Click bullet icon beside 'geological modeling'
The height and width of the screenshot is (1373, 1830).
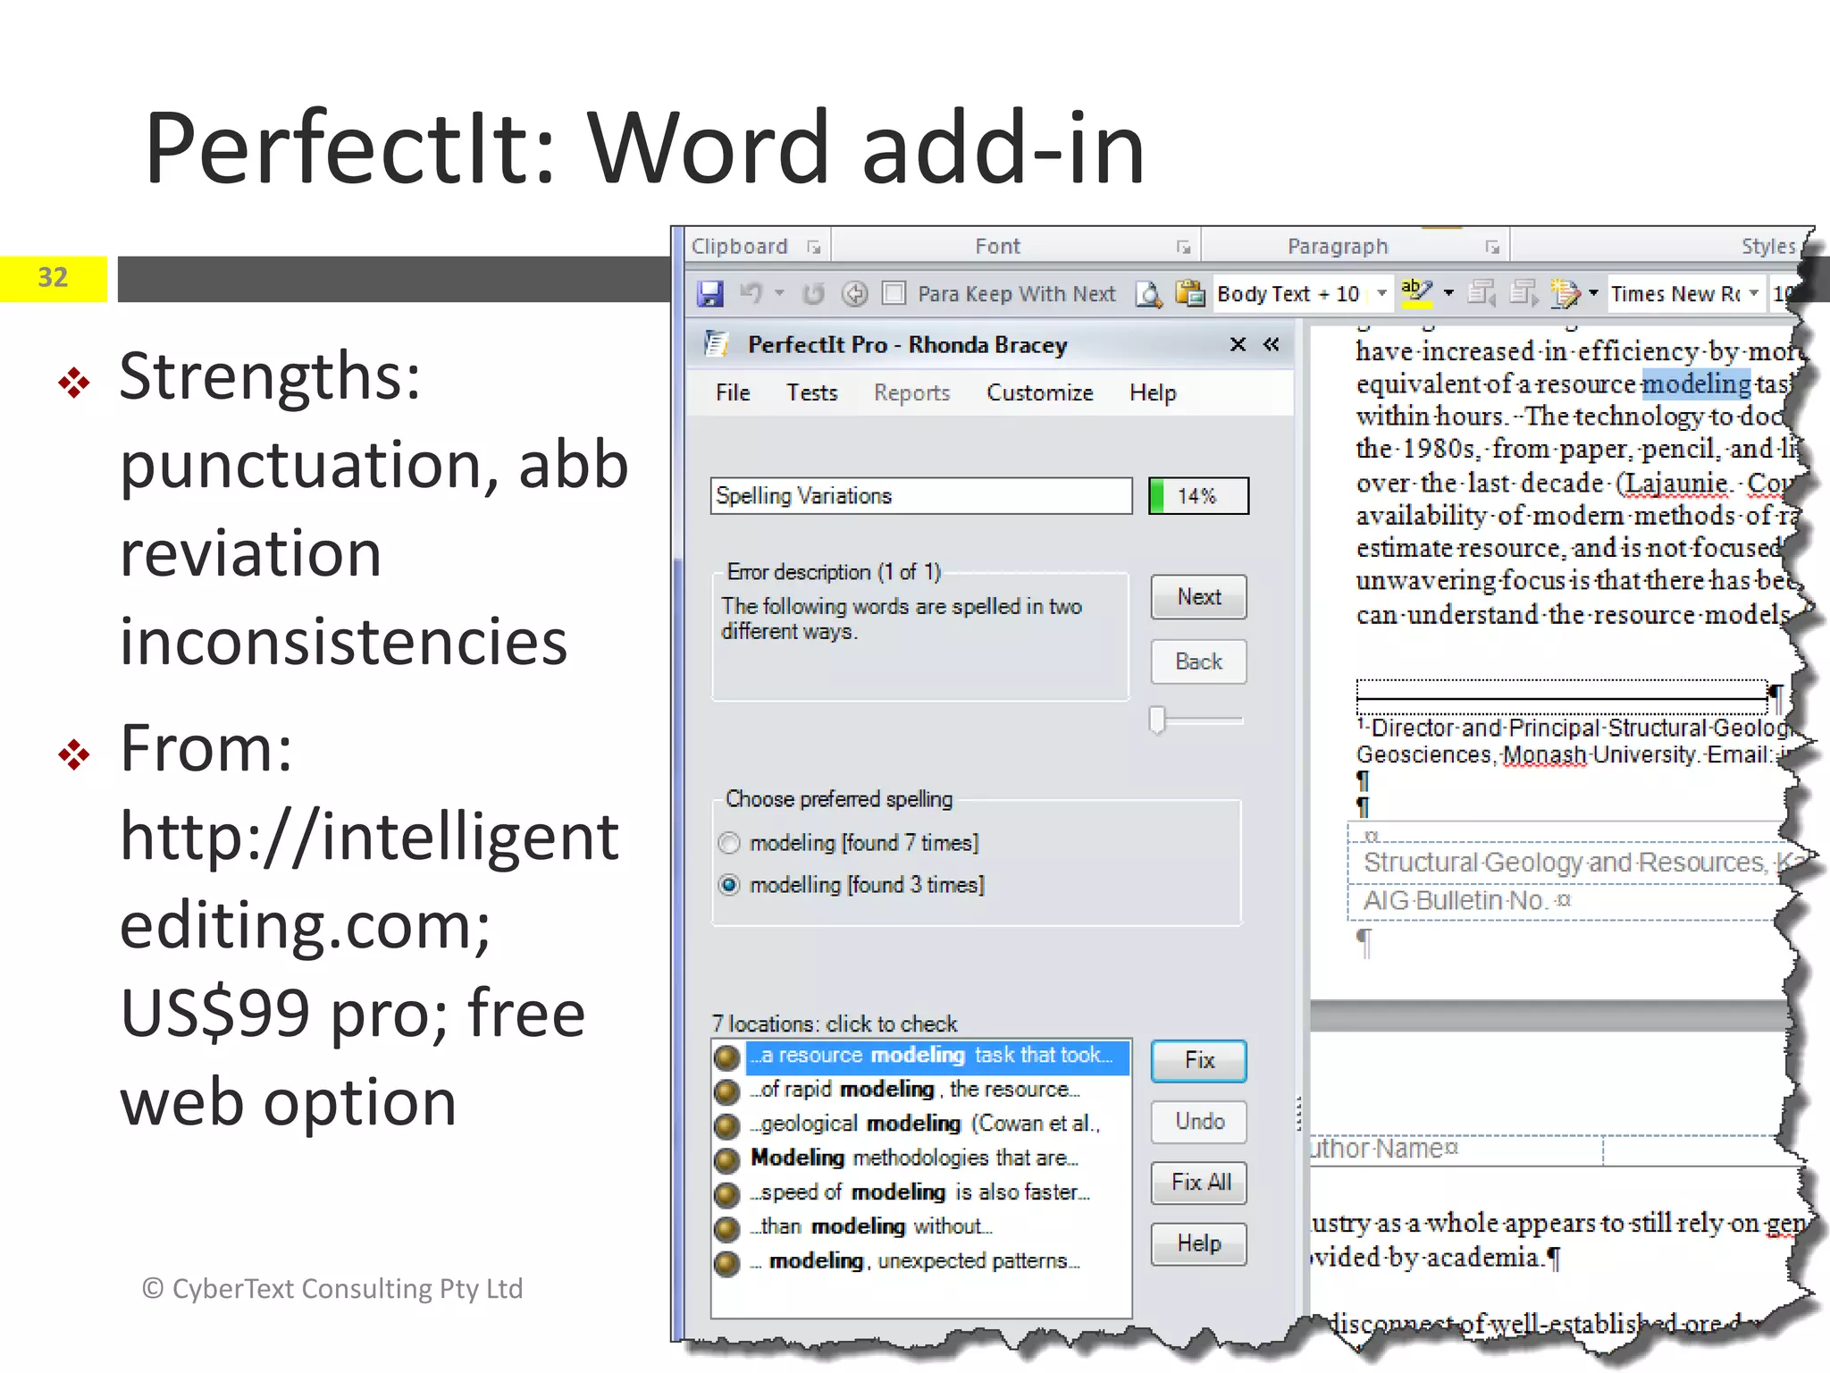(727, 1125)
